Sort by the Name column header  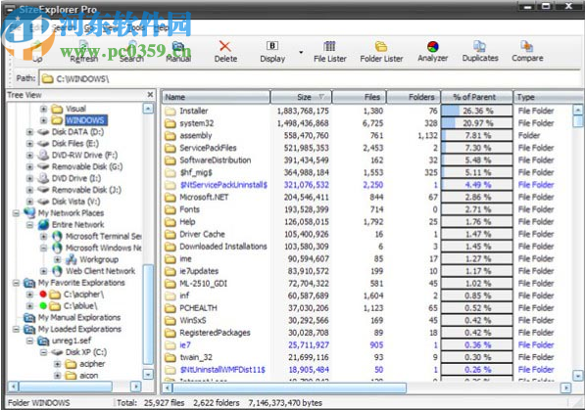pyautogui.click(x=216, y=97)
